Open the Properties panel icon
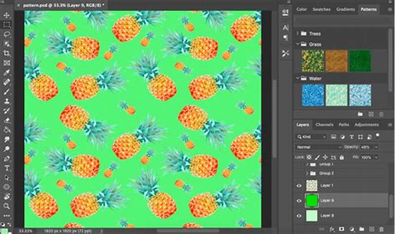Screen dimensions: 395x234 [285, 12]
